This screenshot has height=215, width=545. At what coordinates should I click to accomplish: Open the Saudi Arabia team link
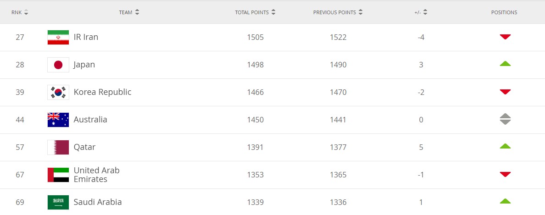tap(98, 202)
